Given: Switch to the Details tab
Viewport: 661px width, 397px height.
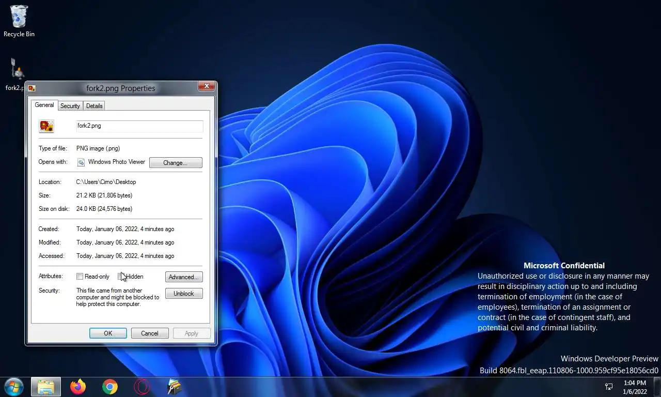Looking at the screenshot, I should [94, 106].
